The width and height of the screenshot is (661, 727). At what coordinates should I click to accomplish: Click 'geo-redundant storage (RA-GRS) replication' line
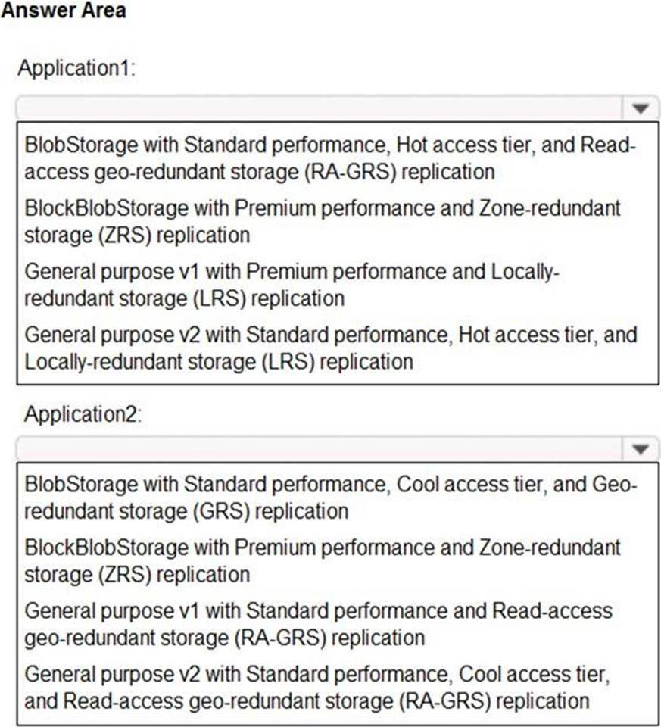(x=224, y=638)
